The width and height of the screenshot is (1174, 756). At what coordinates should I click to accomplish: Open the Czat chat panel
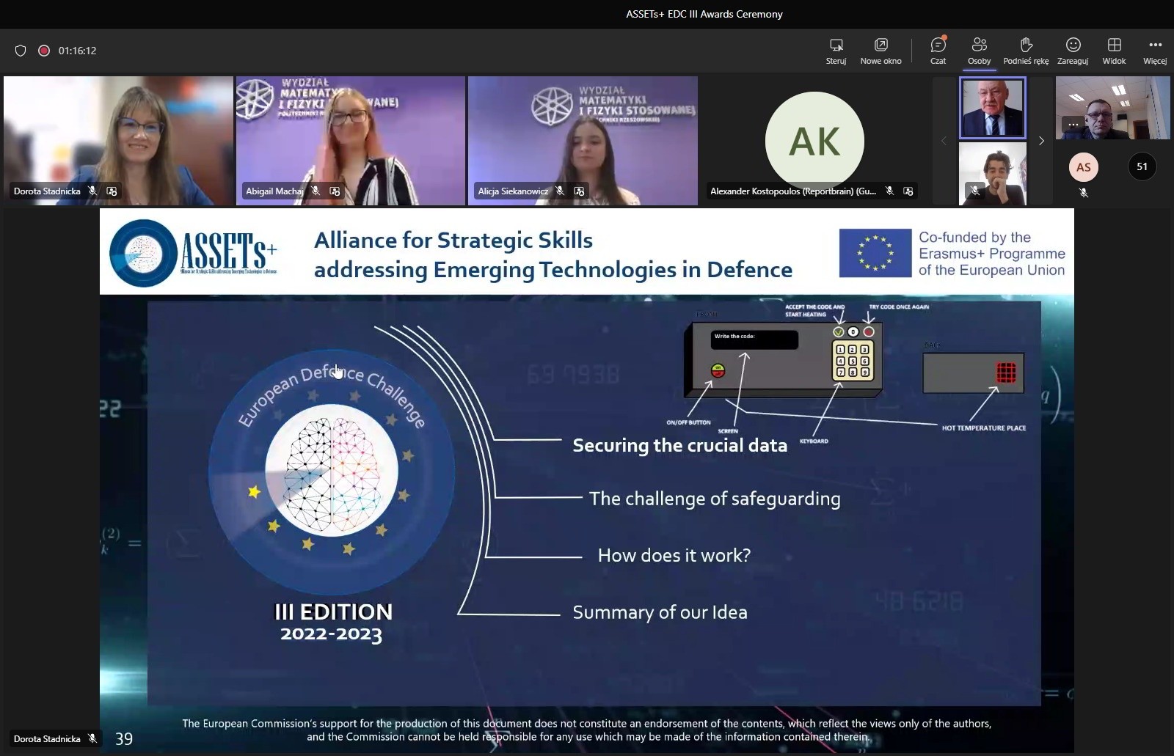[938, 50]
